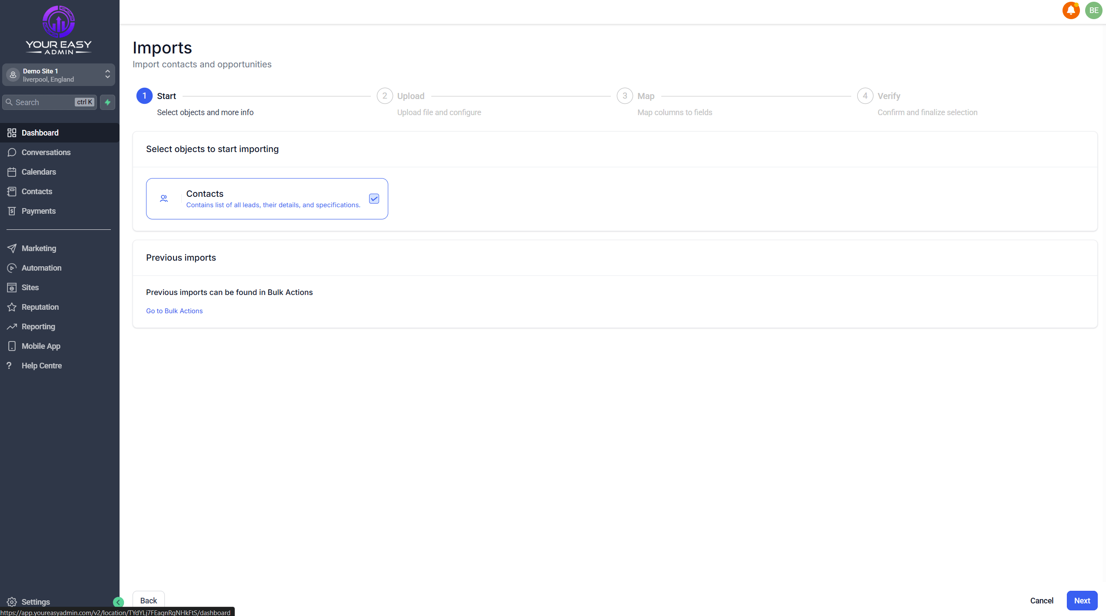Uncheck the Contacts object checkbox
Viewport: 1106px width, 616px height.
[374, 199]
